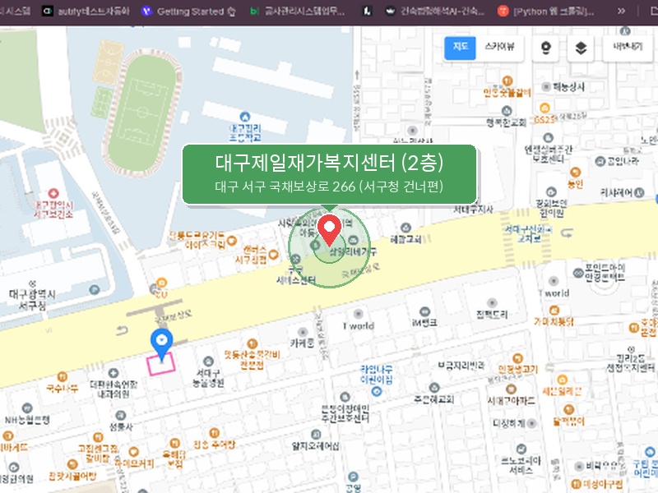Viewport: 658px width, 493px height.
Task: Click the red location pin marker
Action: [330, 230]
